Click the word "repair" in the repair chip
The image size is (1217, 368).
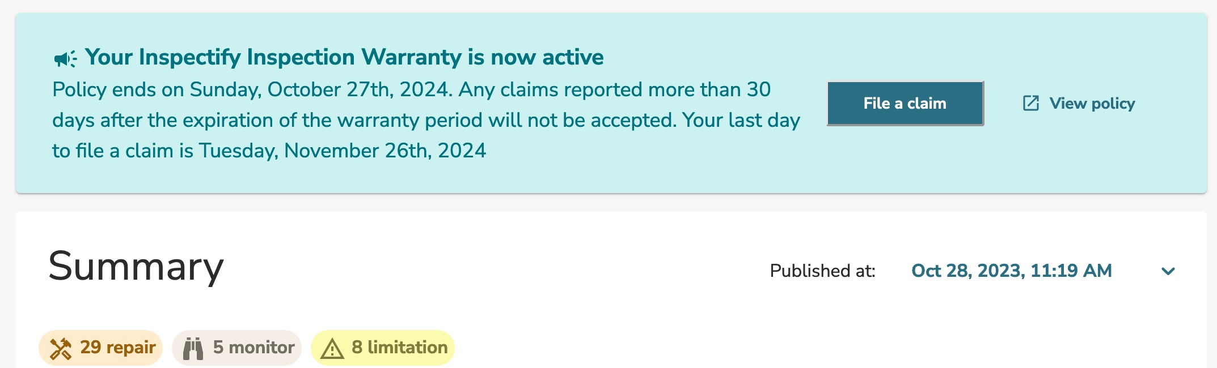[130, 347]
